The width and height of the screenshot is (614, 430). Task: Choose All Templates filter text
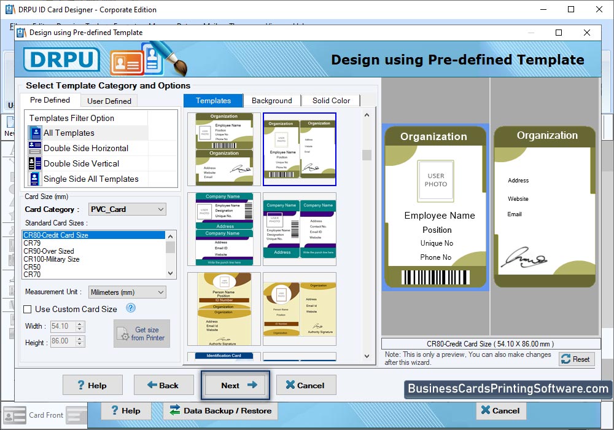tap(69, 133)
